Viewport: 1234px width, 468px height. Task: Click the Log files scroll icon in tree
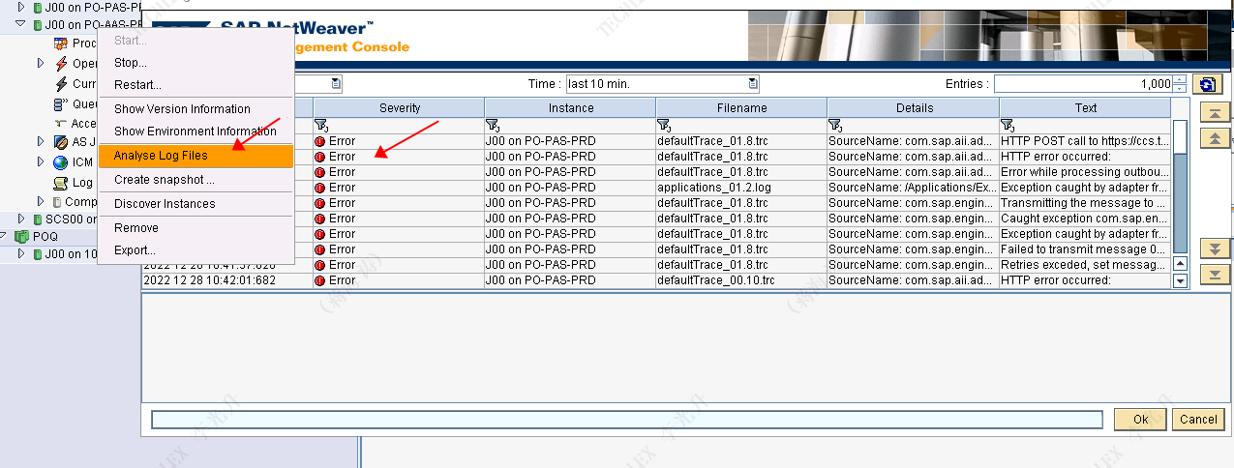(60, 182)
